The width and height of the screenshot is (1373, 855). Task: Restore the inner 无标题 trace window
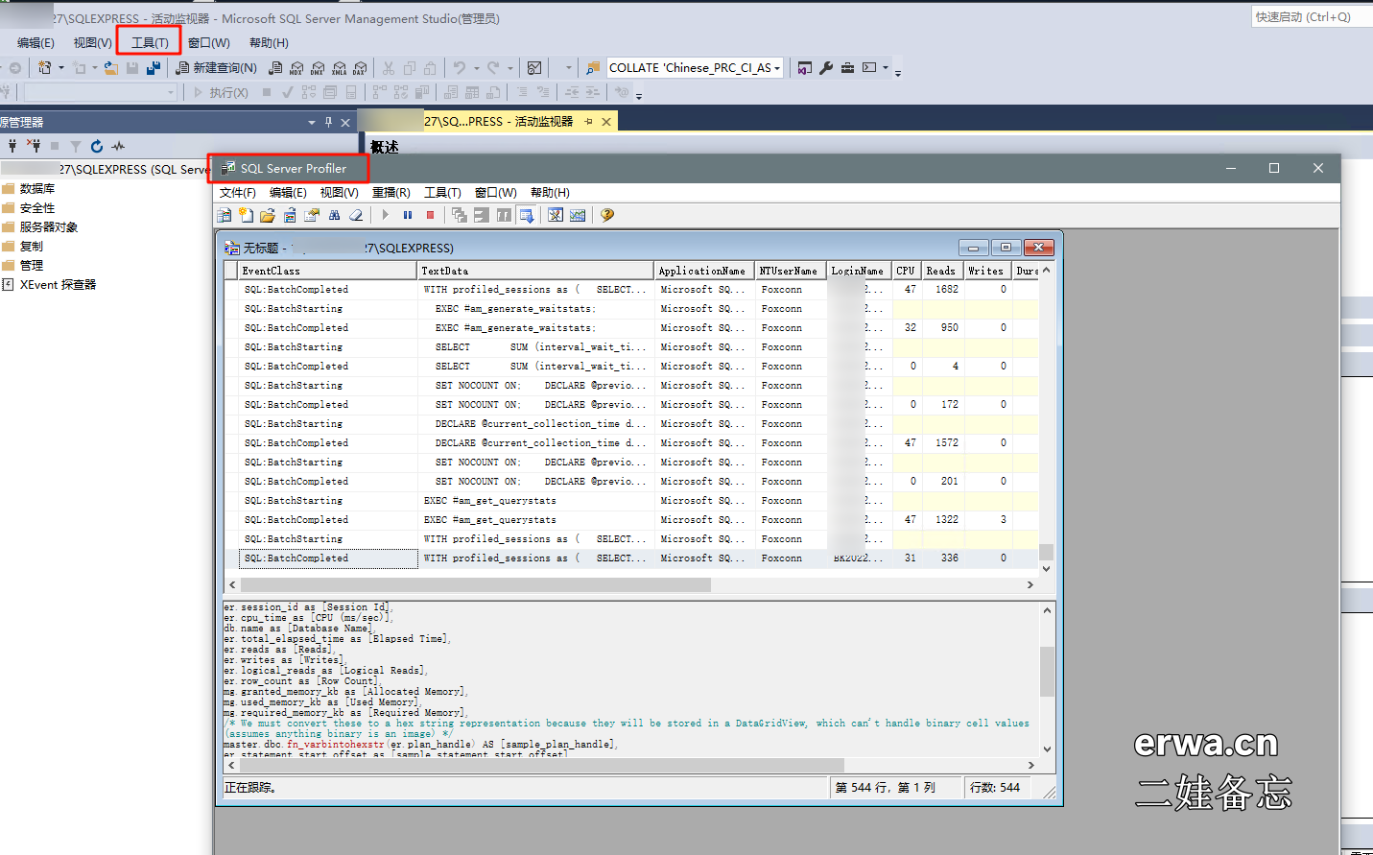click(1006, 248)
